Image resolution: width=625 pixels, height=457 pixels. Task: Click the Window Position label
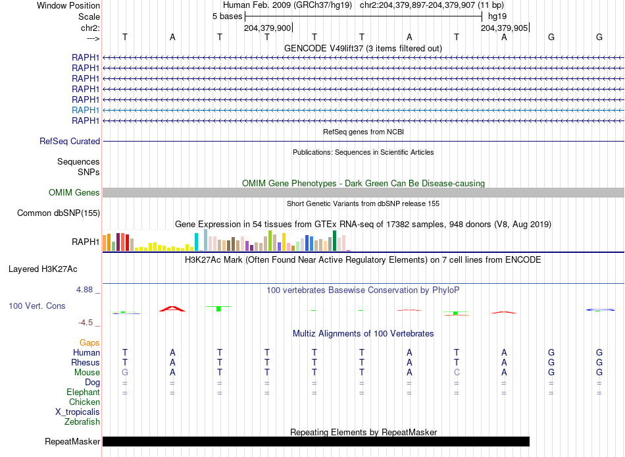click(68, 5)
